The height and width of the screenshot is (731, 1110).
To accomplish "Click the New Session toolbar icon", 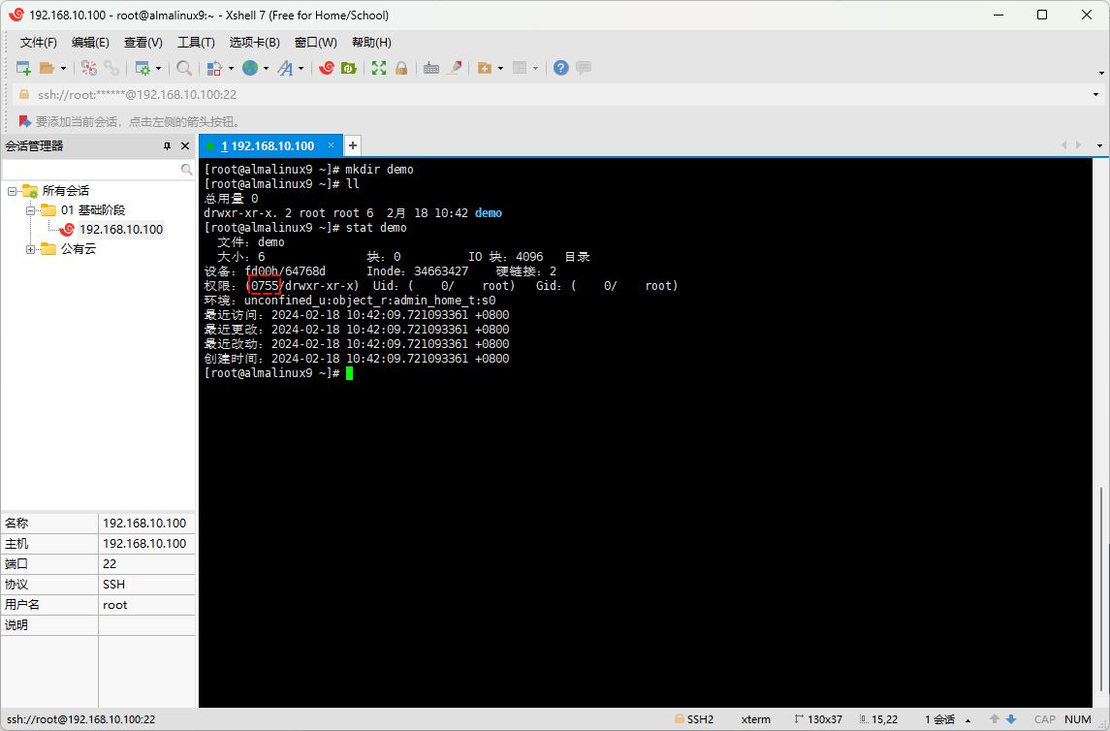I will point(23,68).
